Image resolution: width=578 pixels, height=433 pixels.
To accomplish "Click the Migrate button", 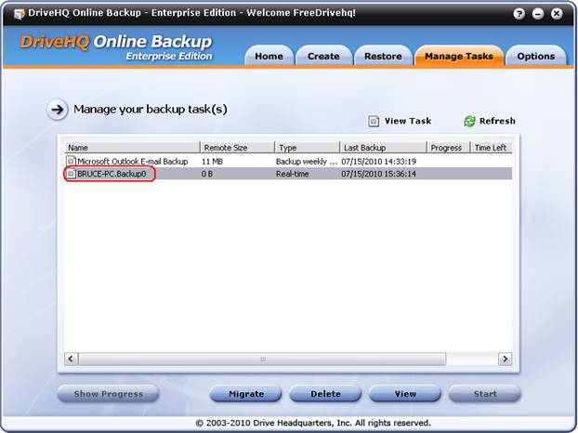I will (x=246, y=394).
